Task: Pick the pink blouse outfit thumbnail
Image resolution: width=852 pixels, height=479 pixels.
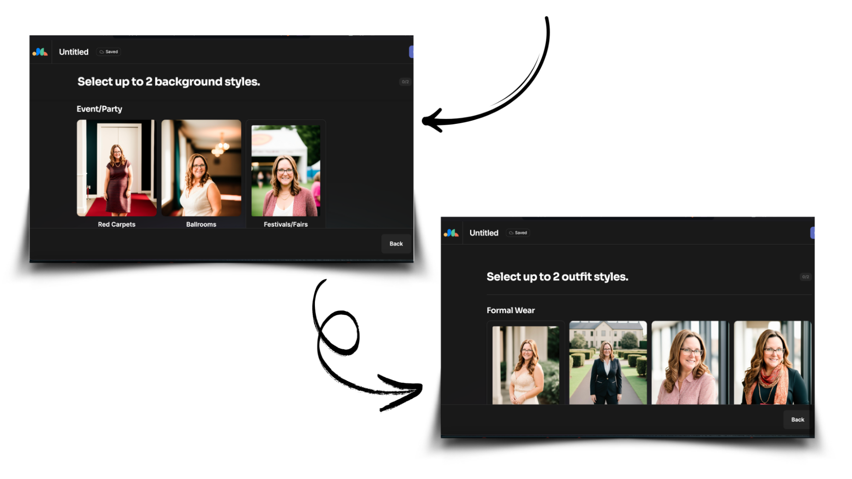Action: point(690,363)
